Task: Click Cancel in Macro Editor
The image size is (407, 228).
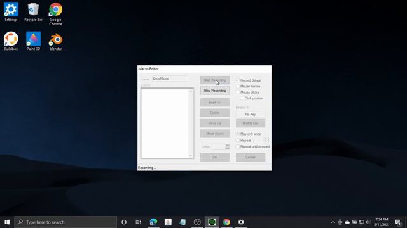Action: (251, 157)
